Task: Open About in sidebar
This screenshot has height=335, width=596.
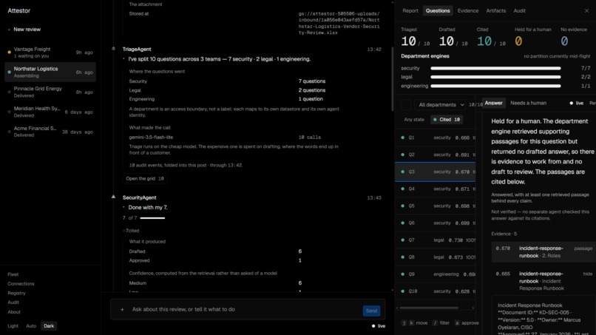Action: pyautogui.click(x=14, y=312)
